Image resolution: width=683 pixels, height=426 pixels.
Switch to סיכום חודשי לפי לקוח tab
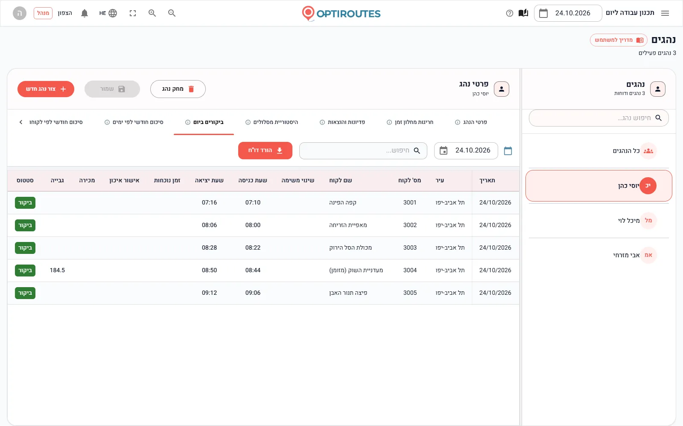tap(56, 122)
